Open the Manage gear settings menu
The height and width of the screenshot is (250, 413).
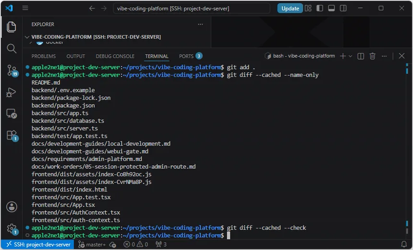[x=12, y=229]
